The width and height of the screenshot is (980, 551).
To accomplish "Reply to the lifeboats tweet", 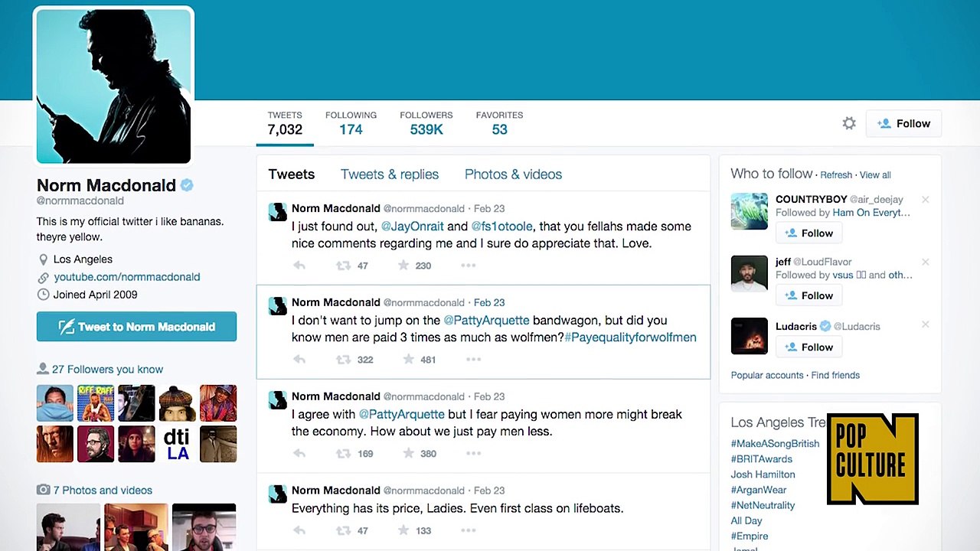I will [299, 530].
